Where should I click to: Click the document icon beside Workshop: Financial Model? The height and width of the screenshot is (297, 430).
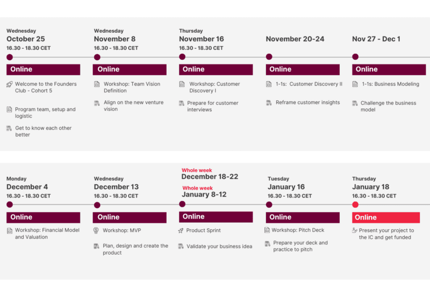(x=10, y=231)
